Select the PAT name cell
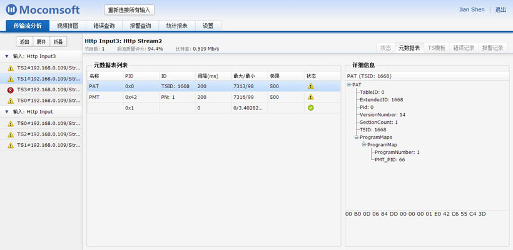This screenshot has width=513, height=250. [x=104, y=86]
